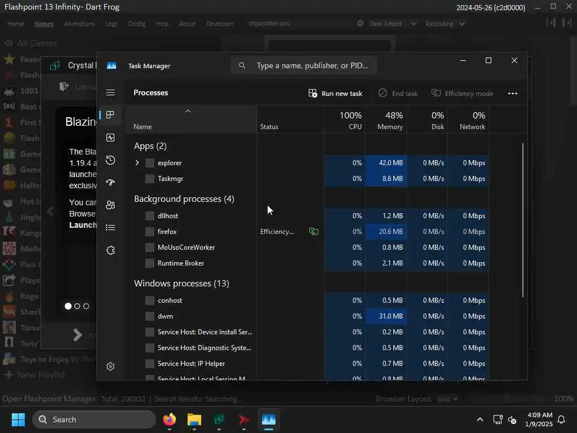Sort by Network column header
Image resolution: width=577 pixels, height=433 pixels.
pos(468,121)
